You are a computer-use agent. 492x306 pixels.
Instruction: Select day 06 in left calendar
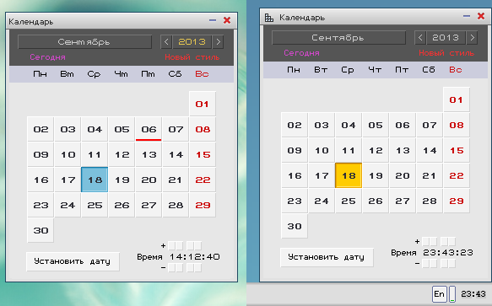pyautogui.click(x=149, y=129)
